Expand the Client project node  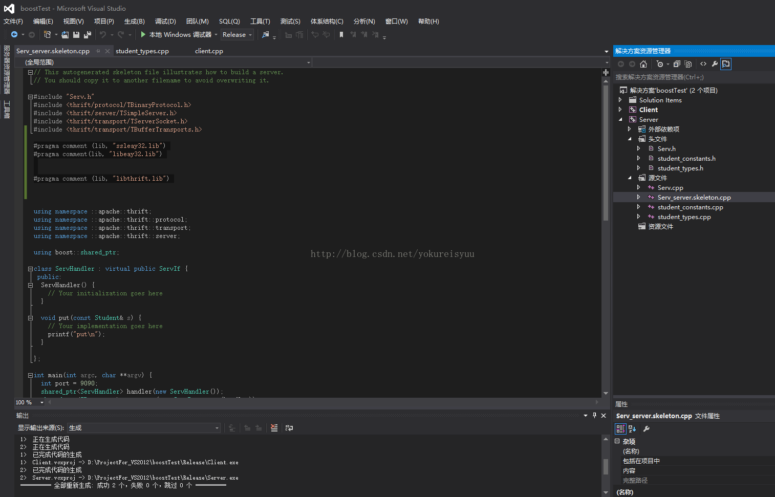620,110
